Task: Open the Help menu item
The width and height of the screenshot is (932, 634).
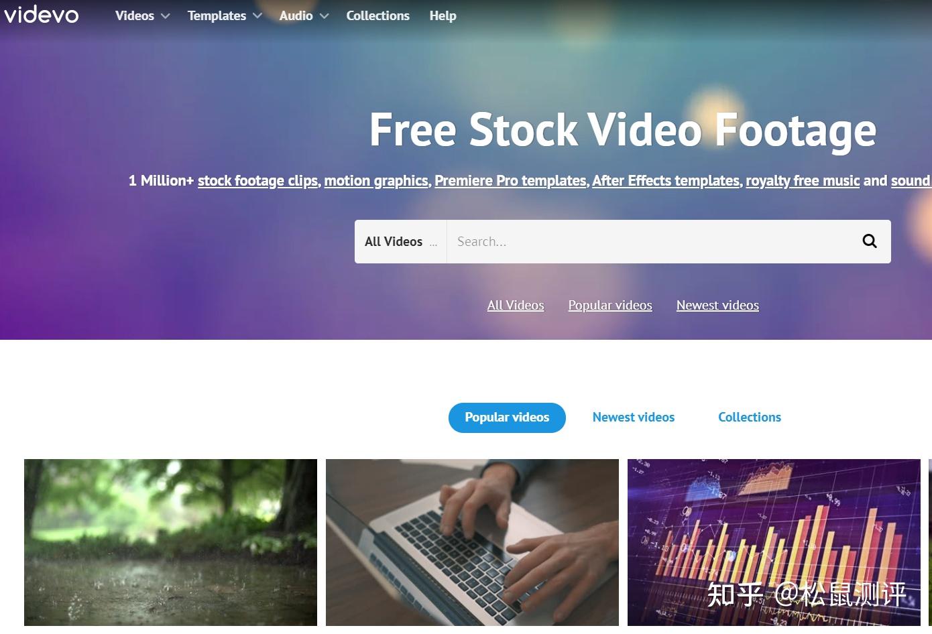Action: point(443,15)
